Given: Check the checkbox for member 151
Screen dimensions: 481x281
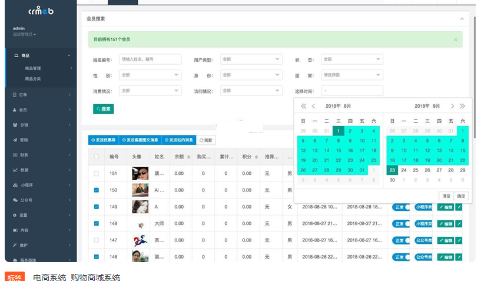Looking at the screenshot, I should click(97, 174).
